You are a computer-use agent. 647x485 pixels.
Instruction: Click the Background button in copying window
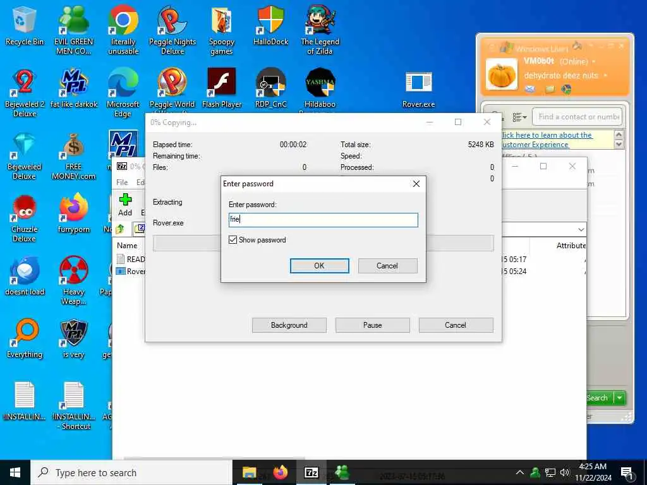(x=289, y=325)
